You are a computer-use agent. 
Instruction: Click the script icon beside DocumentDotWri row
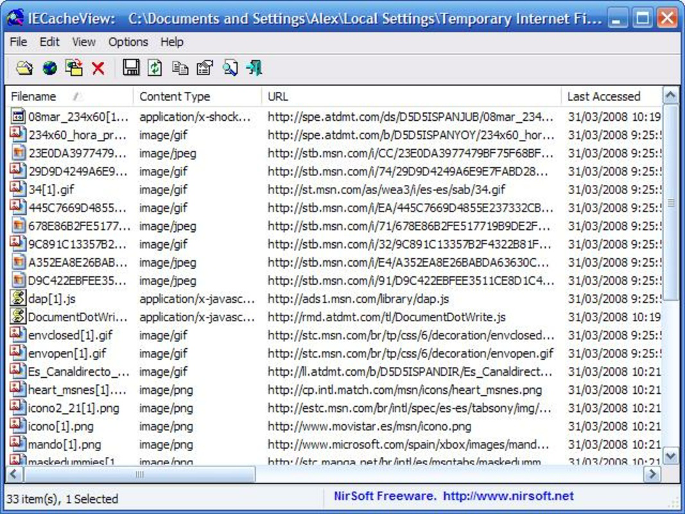pyautogui.click(x=17, y=317)
